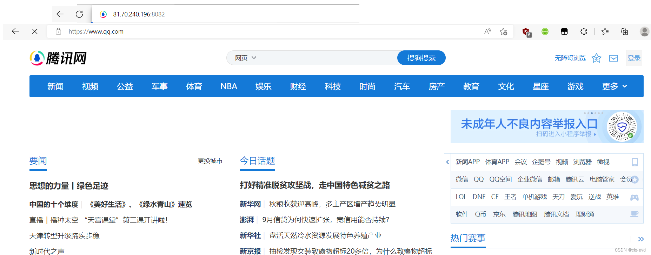Open the 新闻 navigation item
The image size is (651, 255).
[55, 86]
